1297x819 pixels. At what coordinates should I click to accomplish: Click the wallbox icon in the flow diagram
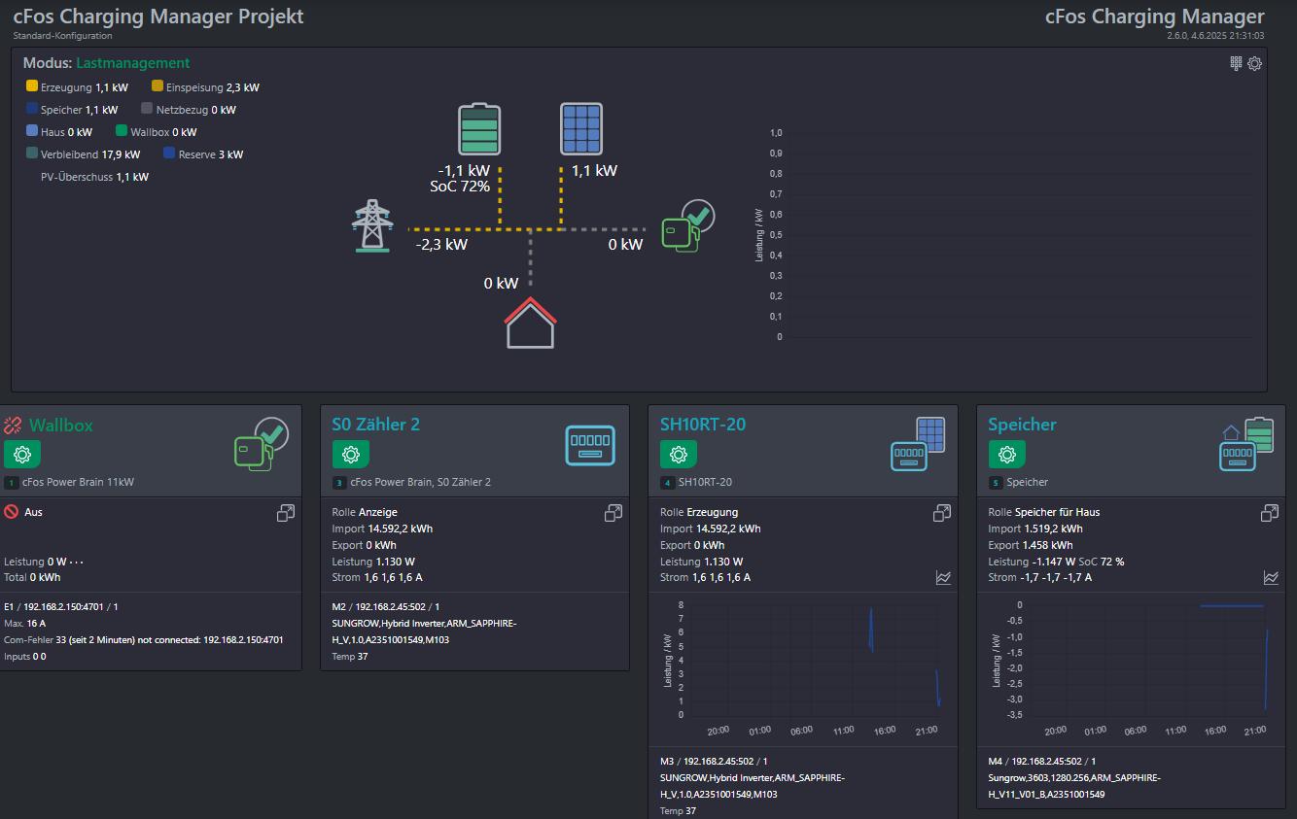point(688,225)
